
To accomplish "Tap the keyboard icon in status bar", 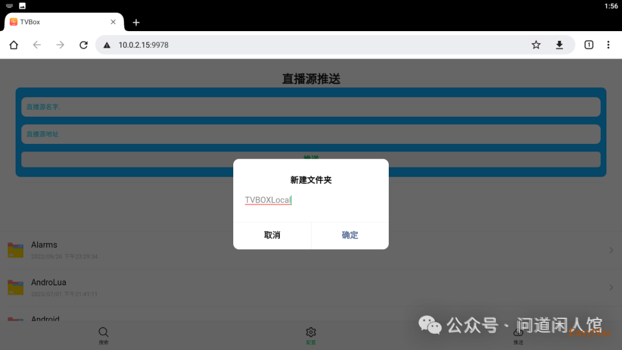I will coord(9,6).
